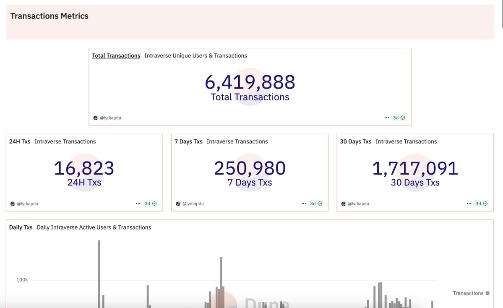
Task: Open @lydiapita profile in 7 Days Txs card
Action: (193, 204)
